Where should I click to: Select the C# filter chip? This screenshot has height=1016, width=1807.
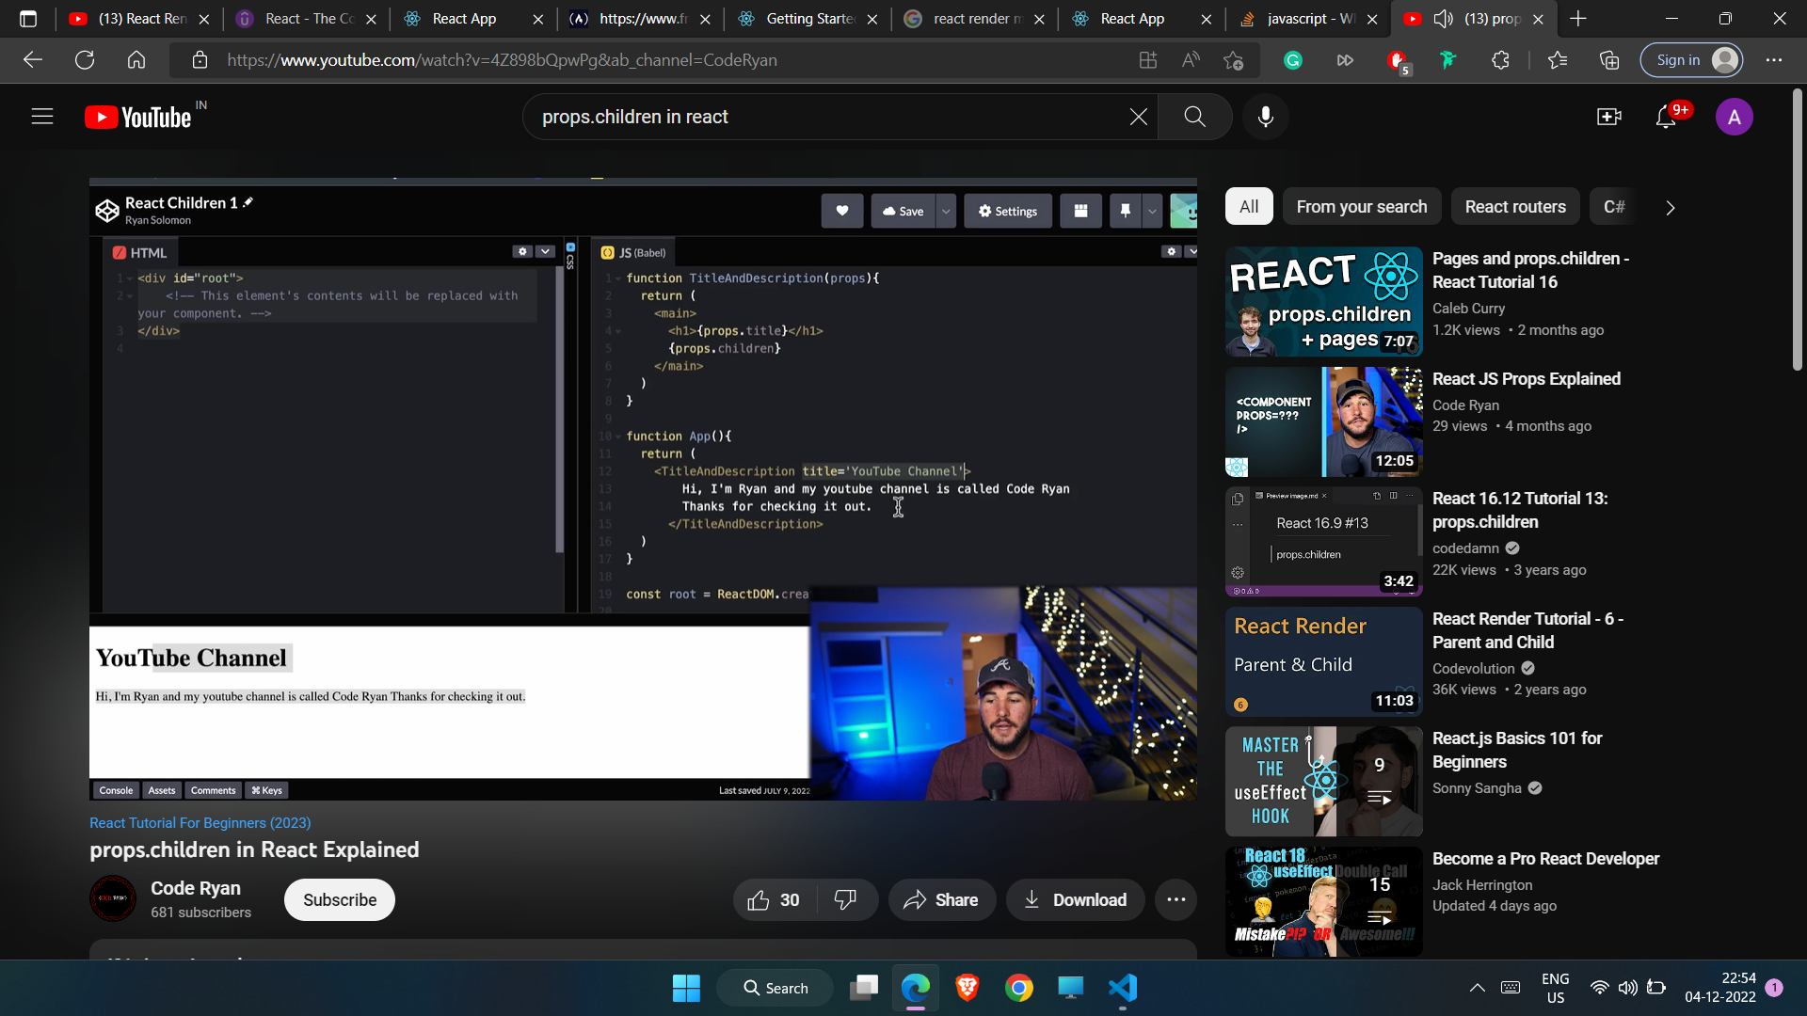point(1613,207)
